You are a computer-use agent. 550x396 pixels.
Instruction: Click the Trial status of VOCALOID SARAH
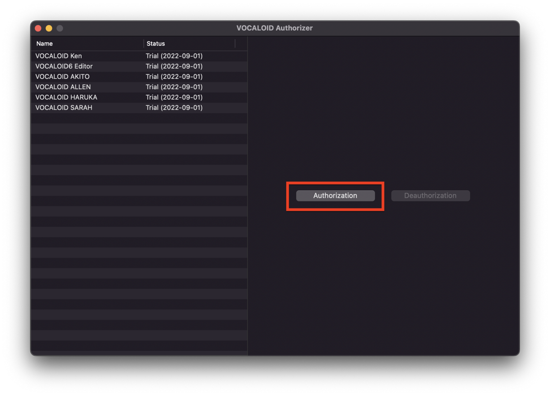(x=174, y=108)
